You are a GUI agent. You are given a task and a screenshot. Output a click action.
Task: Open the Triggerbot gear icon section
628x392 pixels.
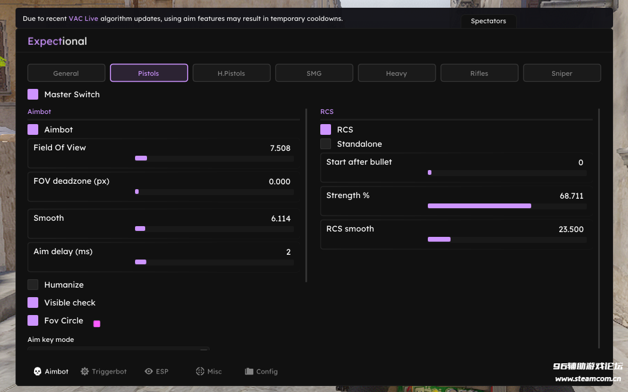pyautogui.click(x=103, y=372)
